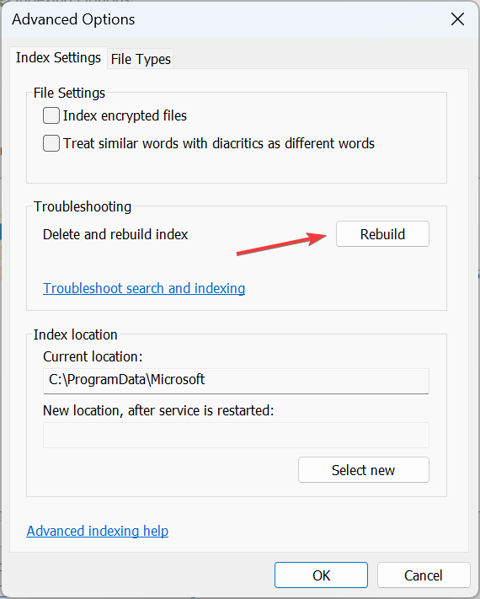Click the New location field
This screenshot has width=480, height=599.
[236, 435]
